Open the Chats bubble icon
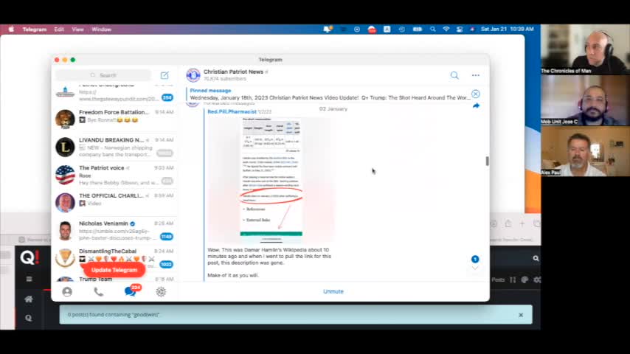This screenshot has height=354, width=630. click(130, 291)
